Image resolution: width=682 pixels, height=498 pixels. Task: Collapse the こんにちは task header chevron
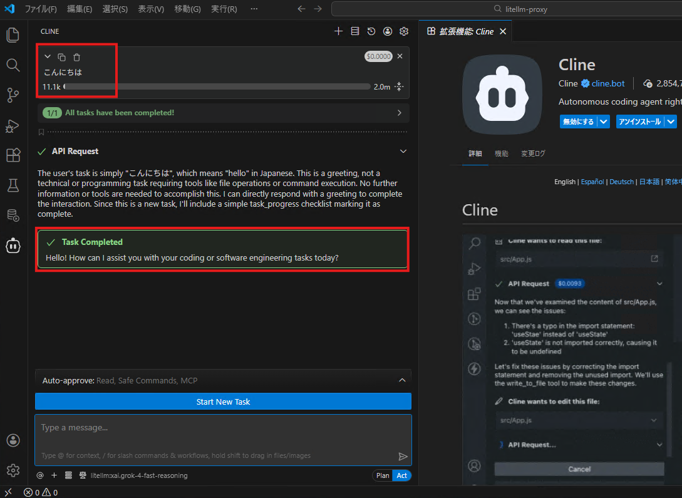point(48,56)
